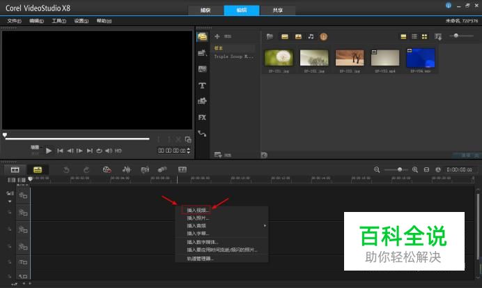482x288 pixels.
Task: Open the browse button below folder list
Action: pyautogui.click(x=223, y=155)
